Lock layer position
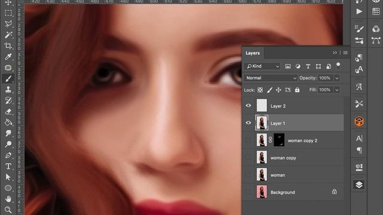 point(278,90)
